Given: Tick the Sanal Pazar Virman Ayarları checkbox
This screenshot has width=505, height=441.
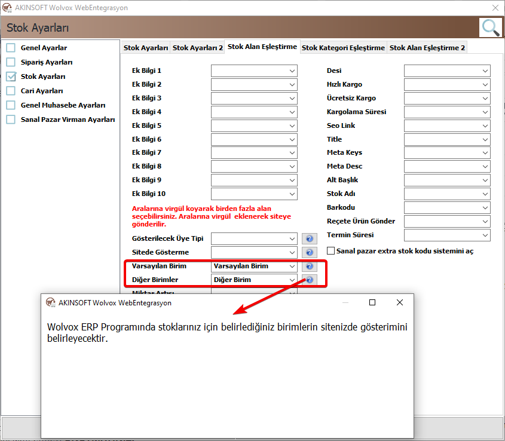Looking at the screenshot, I should point(11,120).
